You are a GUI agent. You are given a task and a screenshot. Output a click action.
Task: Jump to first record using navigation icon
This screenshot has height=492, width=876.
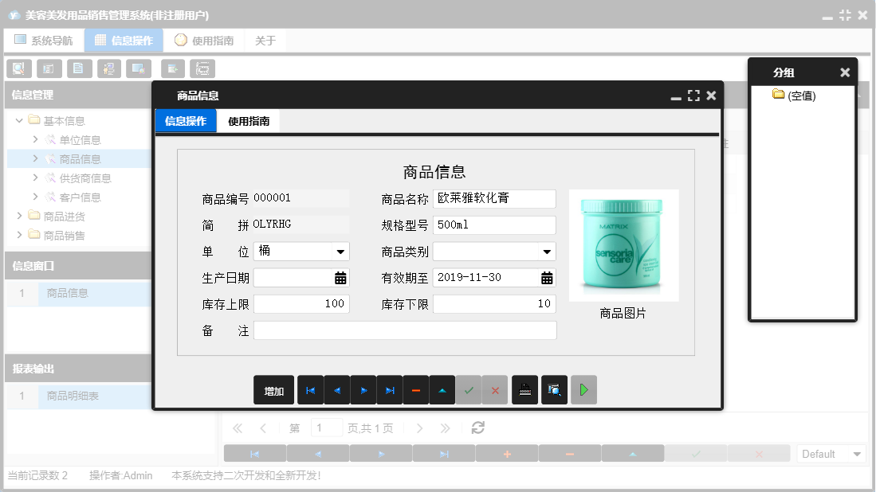pos(310,389)
